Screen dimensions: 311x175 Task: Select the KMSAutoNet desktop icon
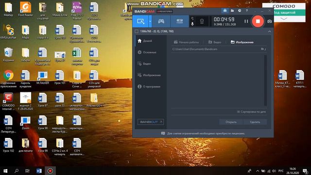click(x=8, y=32)
